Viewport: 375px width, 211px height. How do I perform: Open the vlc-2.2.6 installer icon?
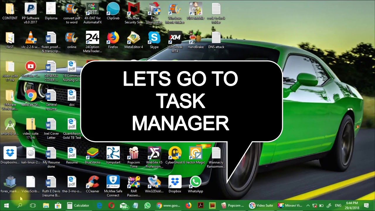(30, 40)
